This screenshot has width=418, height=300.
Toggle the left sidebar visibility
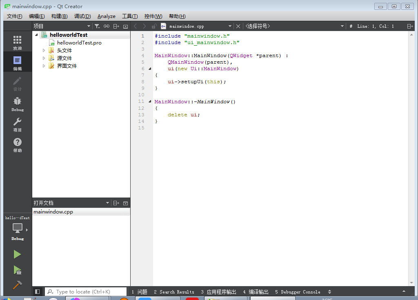tap(37, 292)
